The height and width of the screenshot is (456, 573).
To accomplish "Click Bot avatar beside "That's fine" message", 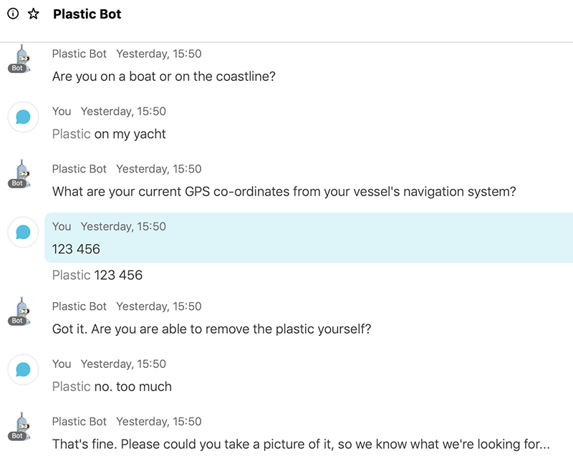I will tap(23, 427).
